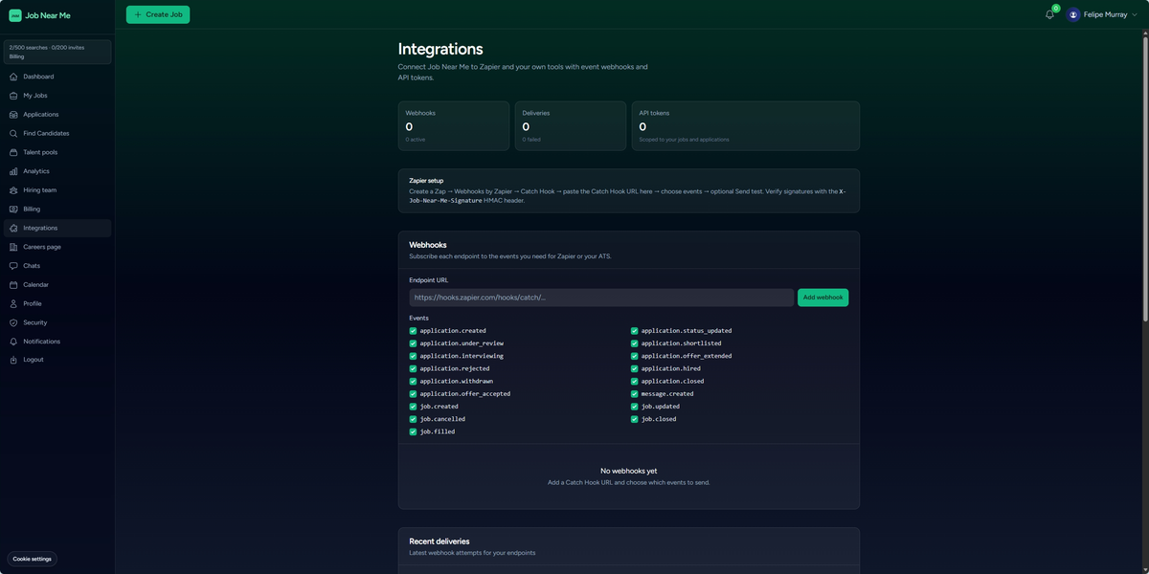This screenshot has width=1149, height=574.
Task: Click the Careers page icon
Action: pos(13,247)
